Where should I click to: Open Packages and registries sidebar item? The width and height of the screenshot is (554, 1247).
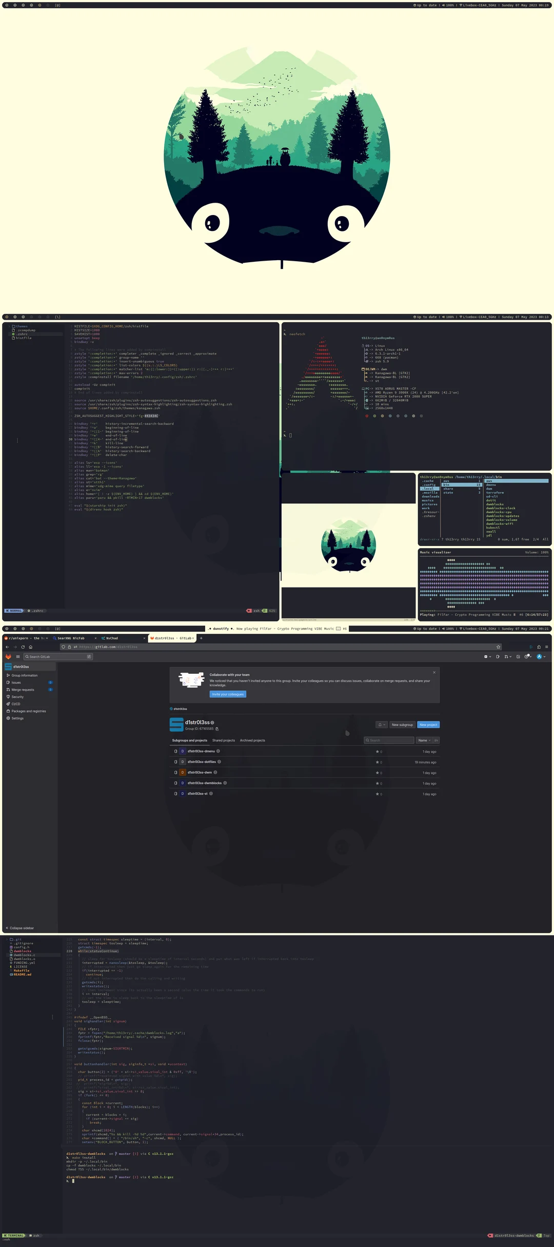(29, 711)
